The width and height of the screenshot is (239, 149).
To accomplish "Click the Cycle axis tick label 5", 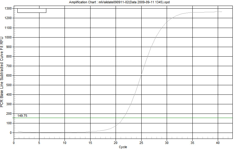I will pos(39,143).
